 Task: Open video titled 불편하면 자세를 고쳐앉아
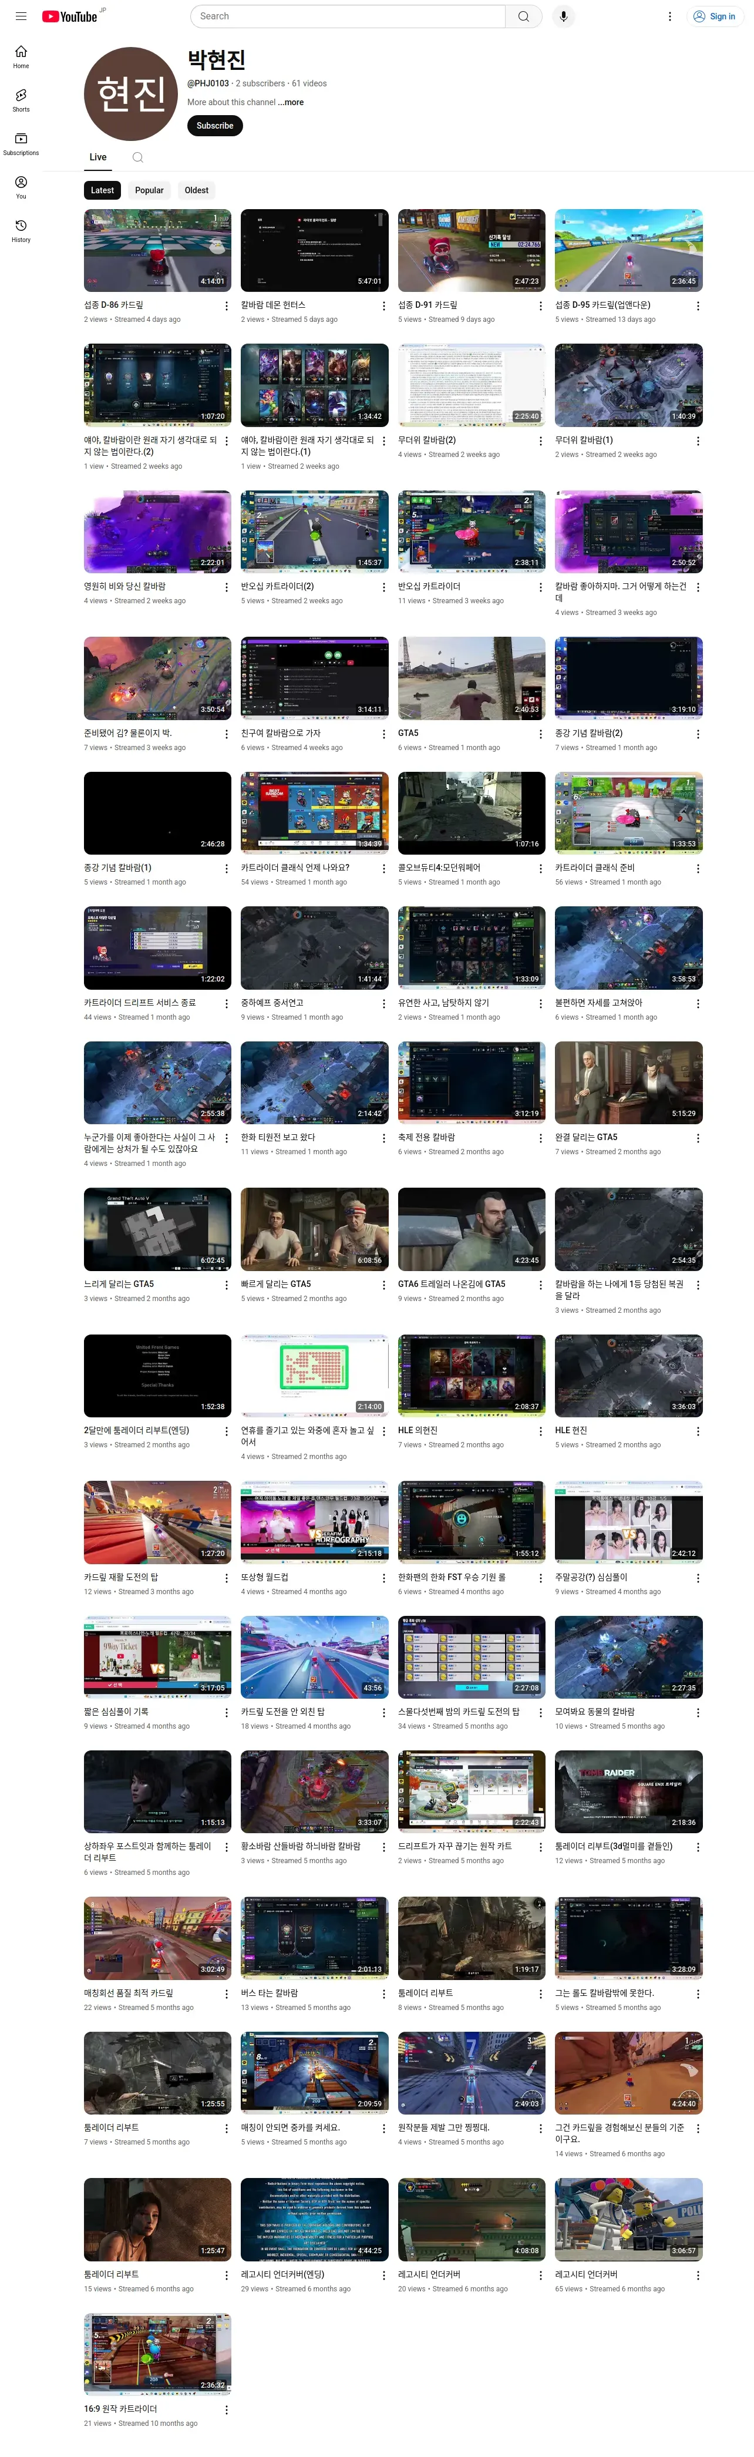(x=598, y=1003)
